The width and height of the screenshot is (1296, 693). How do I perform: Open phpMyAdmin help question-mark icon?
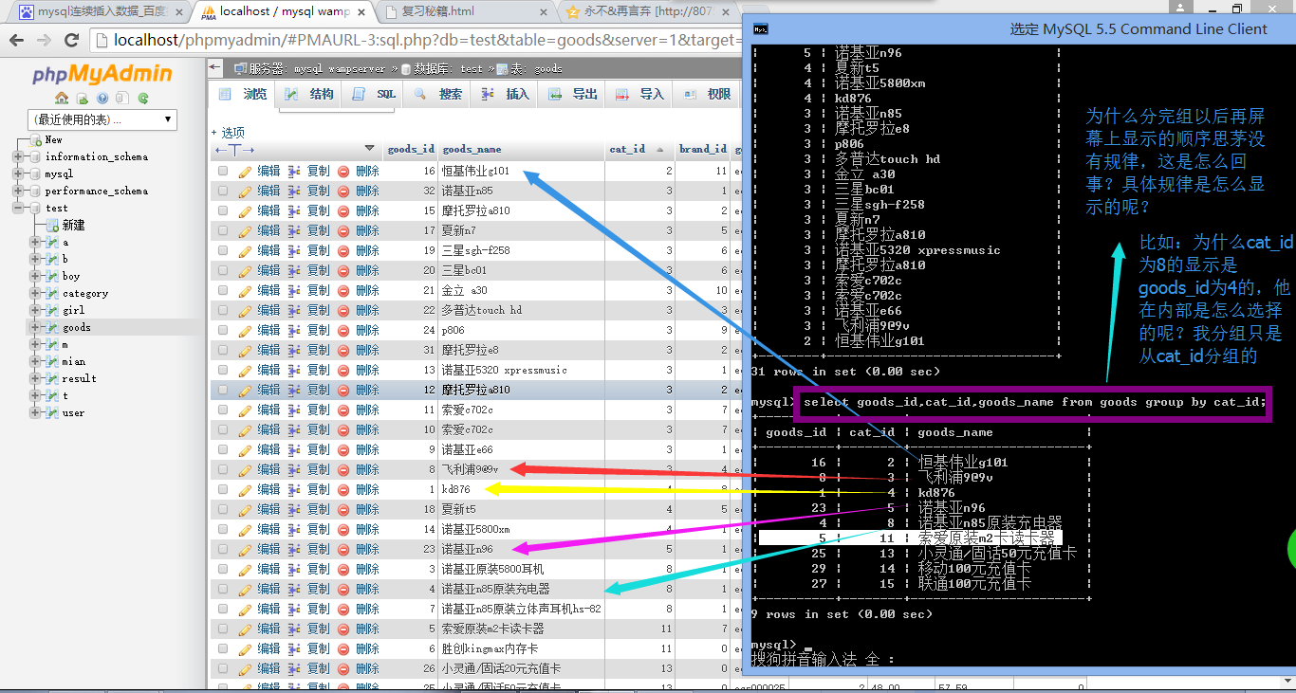[102, 98]
